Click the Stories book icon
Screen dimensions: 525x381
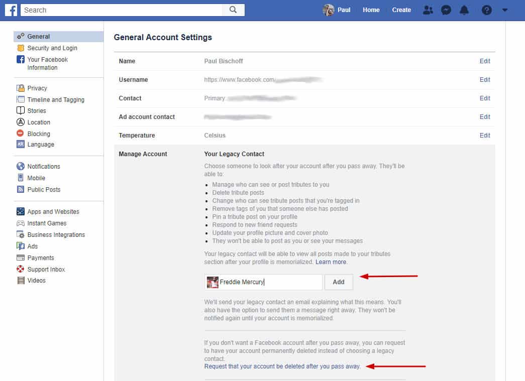pyautogui.click(x=21, y=110)
